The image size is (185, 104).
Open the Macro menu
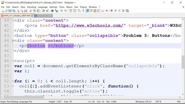coord(69,7)
